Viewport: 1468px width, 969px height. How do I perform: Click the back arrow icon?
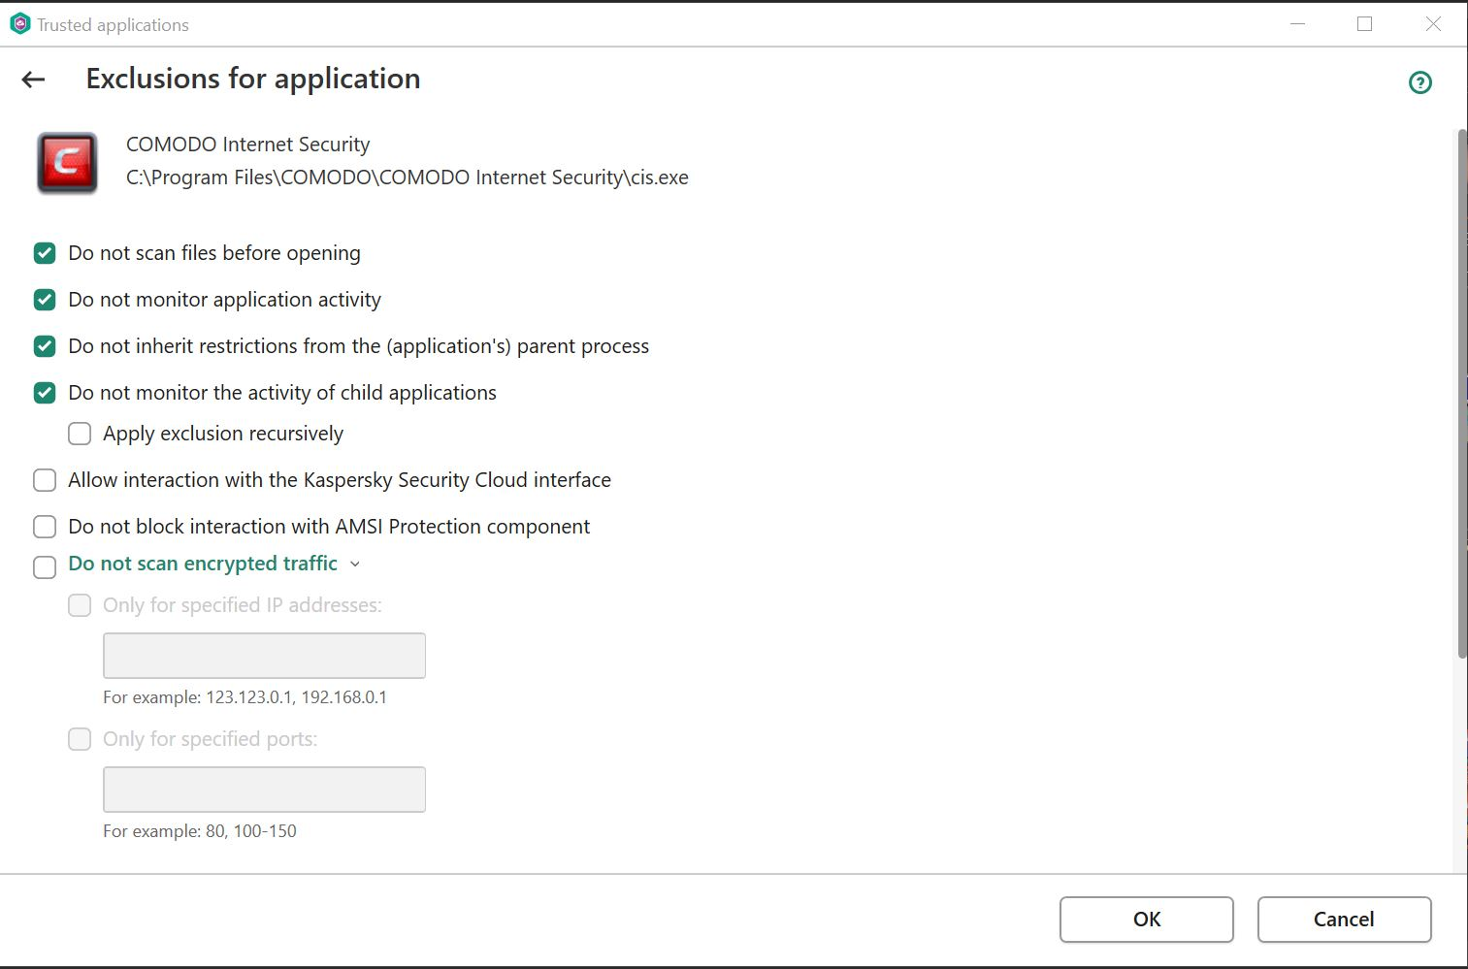[34, 80]
